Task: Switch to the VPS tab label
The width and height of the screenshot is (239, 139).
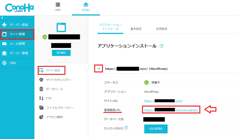Action: (x=58, y=10)
